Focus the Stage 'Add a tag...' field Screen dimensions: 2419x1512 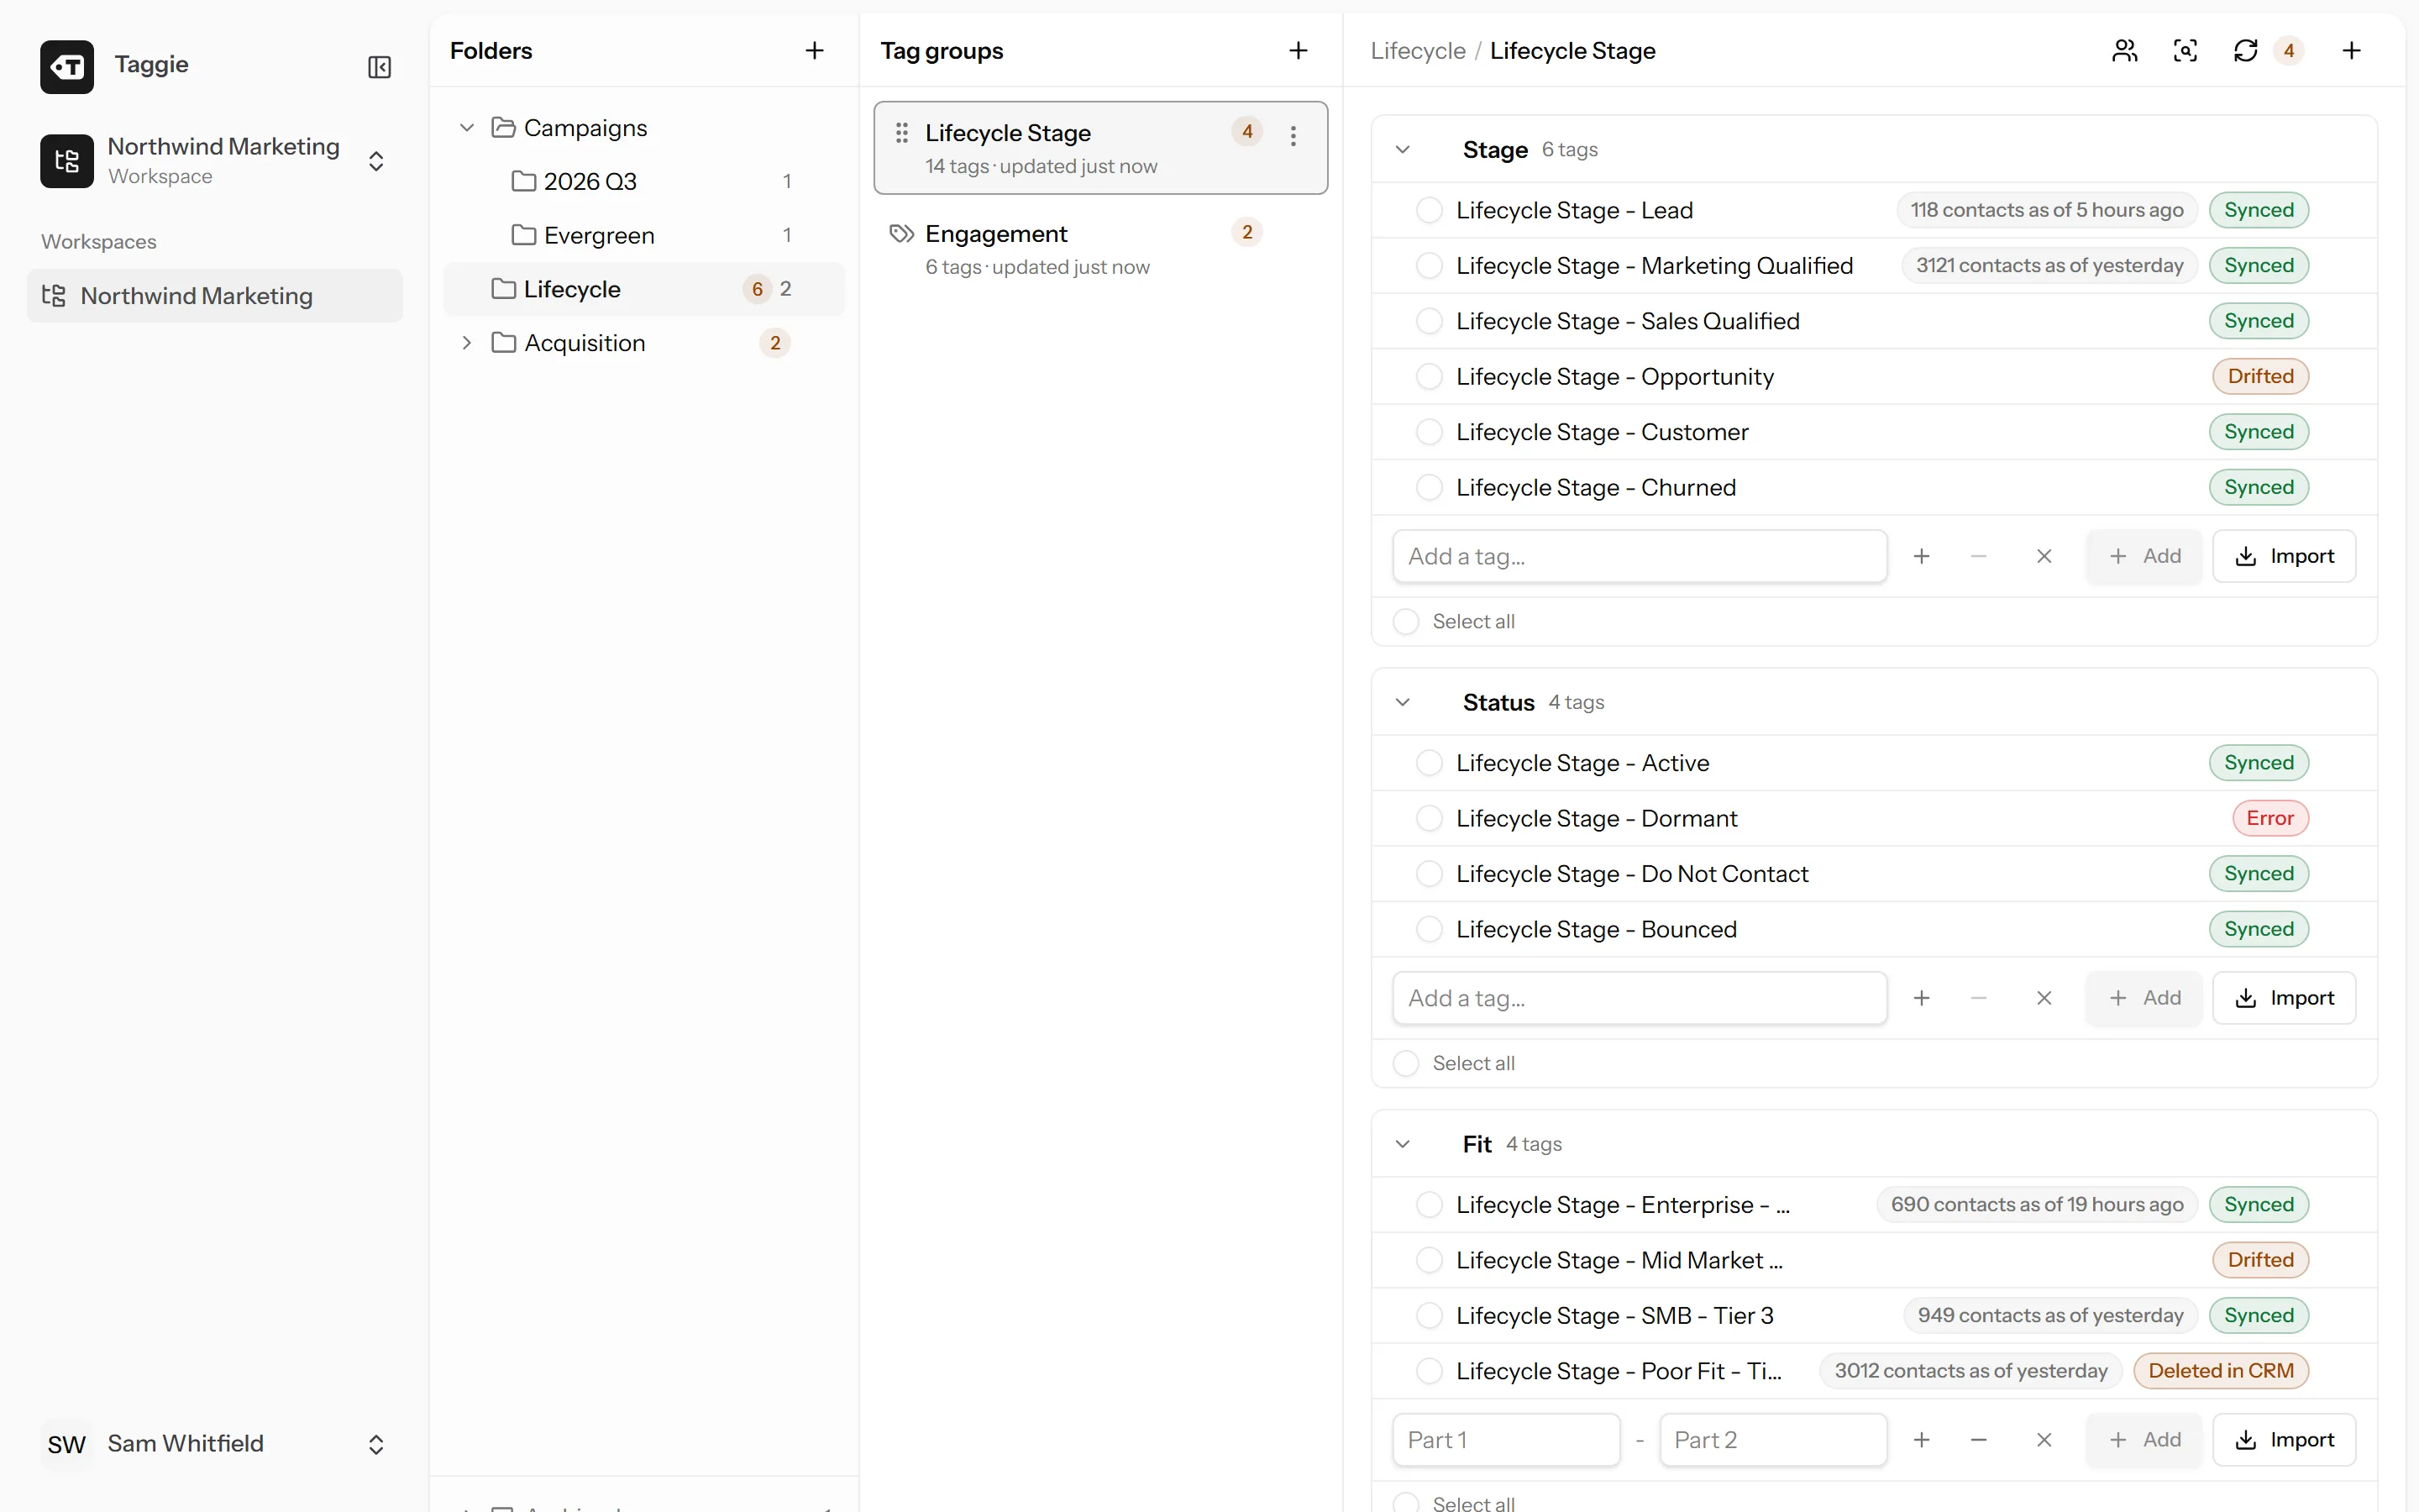tap(1640, 556)
